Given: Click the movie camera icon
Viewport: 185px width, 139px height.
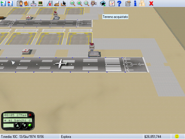Looking at the screenshot, I should click(93, 3).
